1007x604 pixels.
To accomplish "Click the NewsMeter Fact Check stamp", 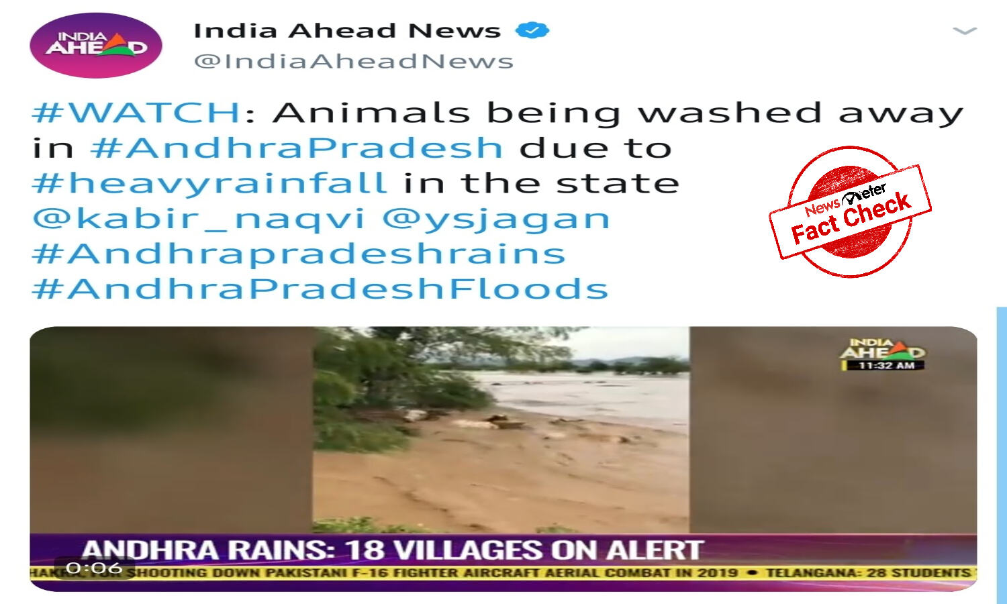I will pyautogui.click(x=850, y=212).
